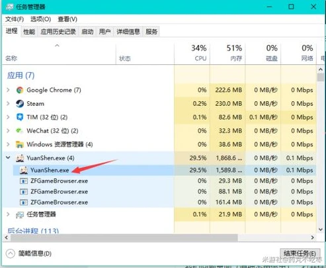Sort by the 0% 磁盘 column header
The width and height of the screenshot is (326, 268).
263,54
